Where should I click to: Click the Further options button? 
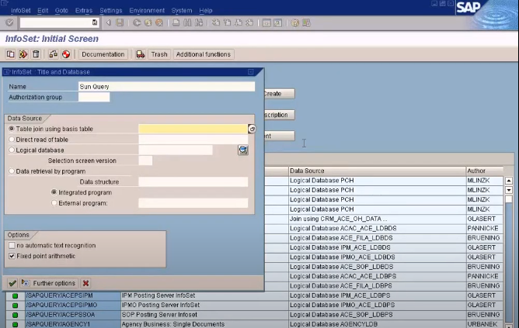pos(49,283)
